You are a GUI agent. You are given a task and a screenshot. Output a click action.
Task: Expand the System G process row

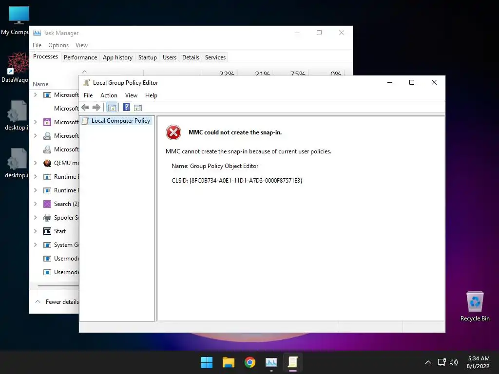point(35,245)
